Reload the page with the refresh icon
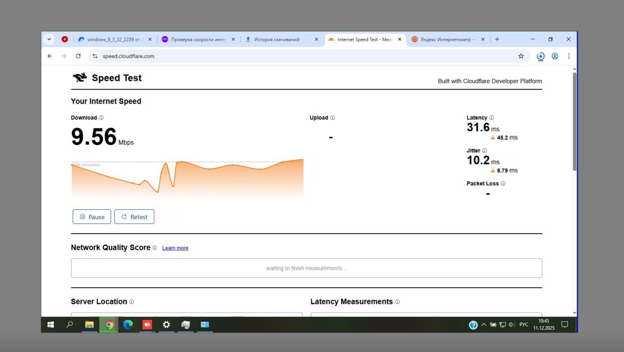This screenshot has height=352, width=624. pos(78,56)
